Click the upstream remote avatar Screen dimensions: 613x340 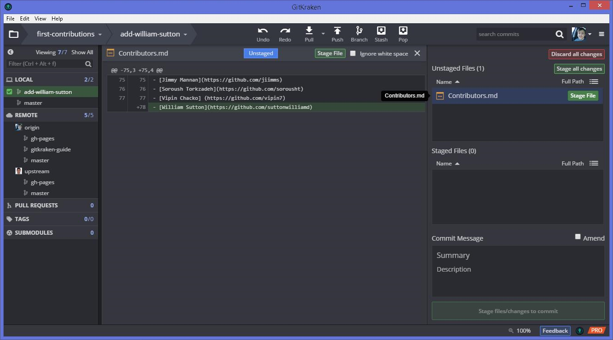pos(19,171)
